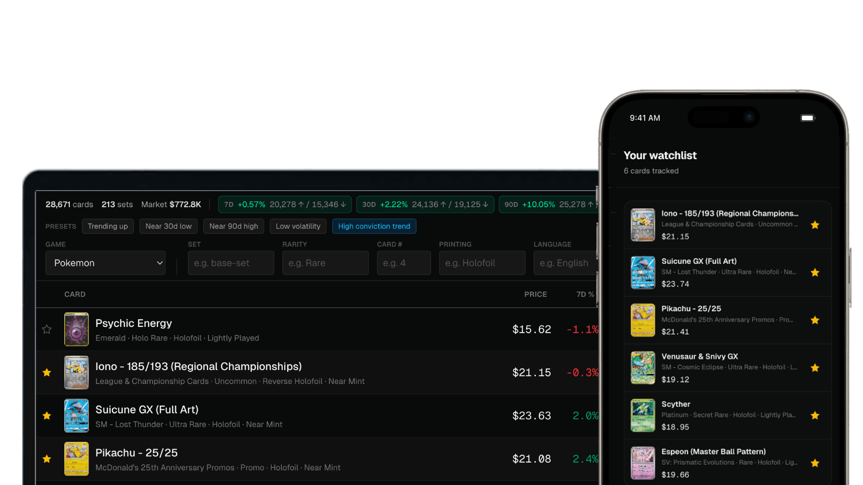Click the Pikachu 25/25 star in the phone watchlist
863x485 pixels.
point(815,320)
